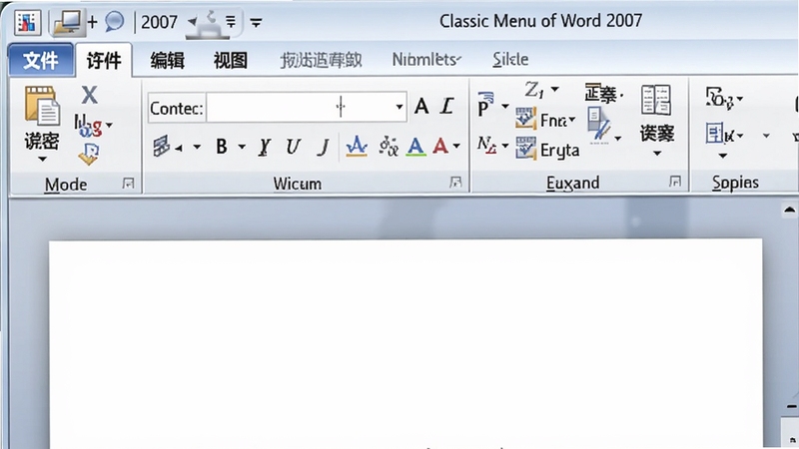Switch to the 编辑 tab
Screen dimensions: 799x449
coord(167,61)
